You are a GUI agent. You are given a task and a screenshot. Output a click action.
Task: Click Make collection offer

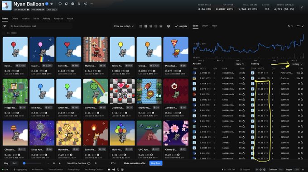(135, 163)
